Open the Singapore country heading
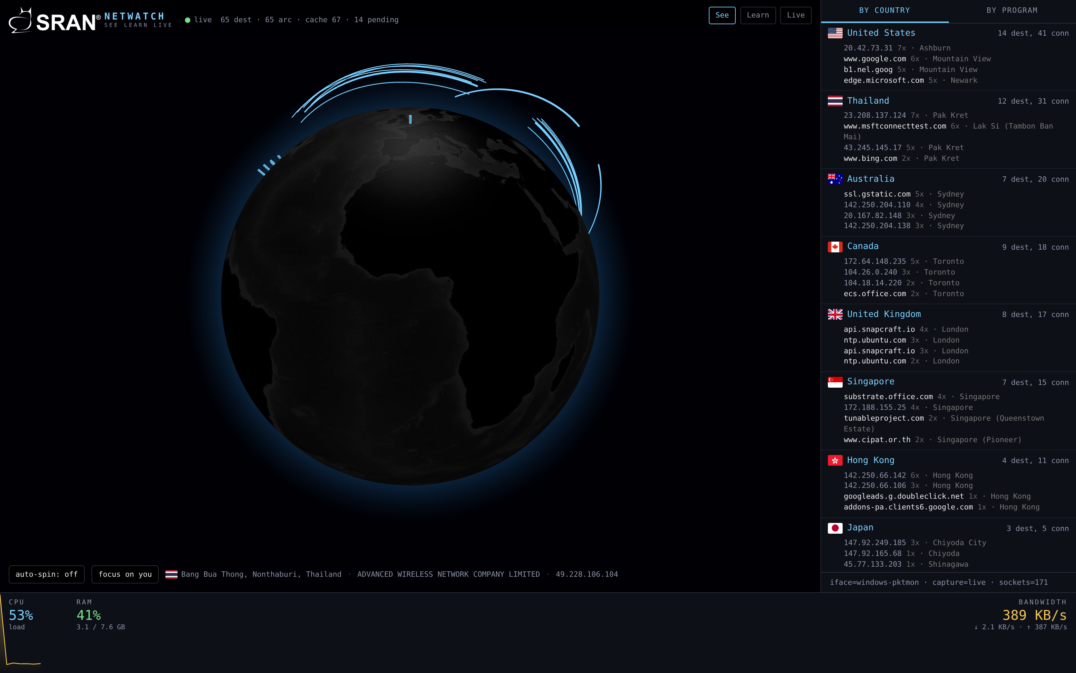The height and width of the screenshot is (673, 1076). 871,382
